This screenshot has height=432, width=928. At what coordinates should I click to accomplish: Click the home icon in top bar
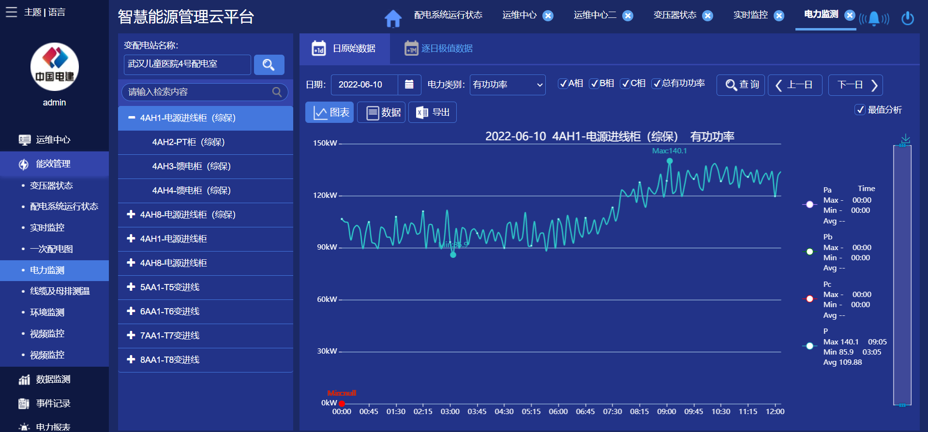pos(393,18)
